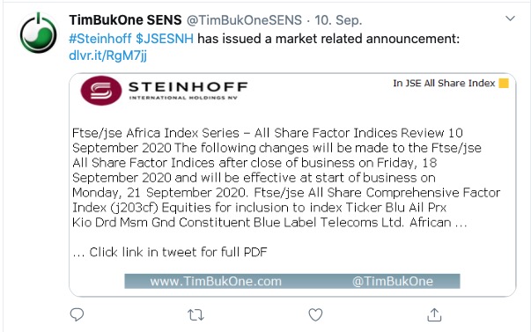Click the reply speech bubble icon
531x332 pixels.
[77, 314]
